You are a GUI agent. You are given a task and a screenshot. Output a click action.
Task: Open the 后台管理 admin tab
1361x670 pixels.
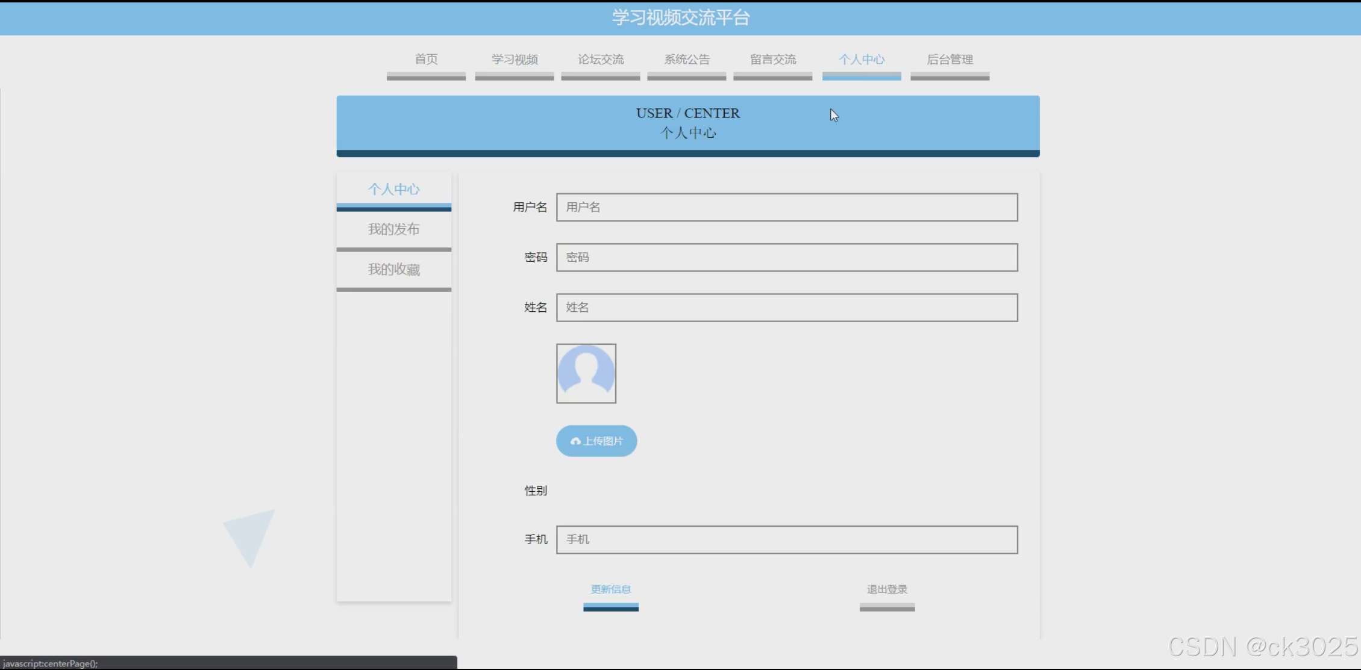950,60
